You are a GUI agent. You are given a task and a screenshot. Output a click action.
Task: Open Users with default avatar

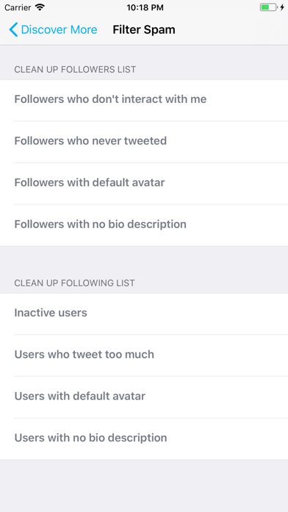click(x=144, y=397)
